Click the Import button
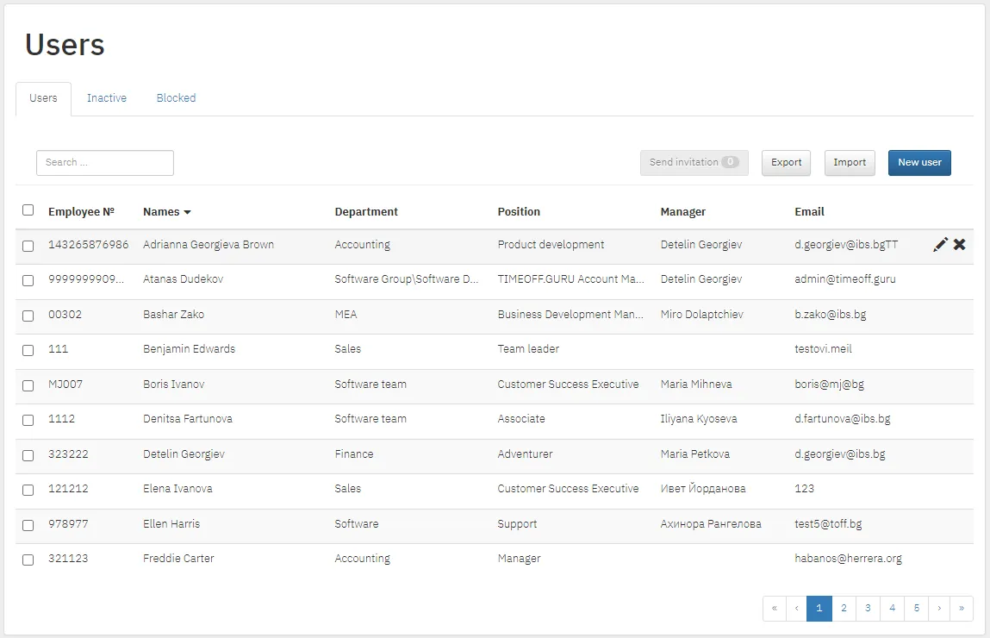Viewport: 990px width, 638px height. click(x=850, y=163)
